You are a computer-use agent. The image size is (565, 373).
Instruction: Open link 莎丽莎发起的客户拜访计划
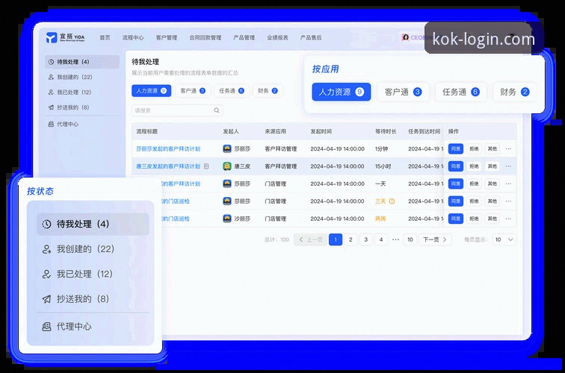(168, 148)
